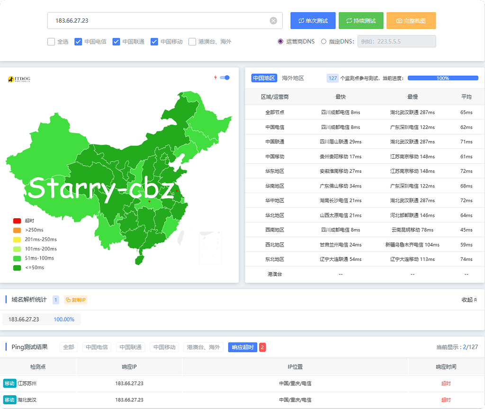Select the 中国移动 filter in Ping results
This screenshot has height=409, width=485.
(163, 347)
